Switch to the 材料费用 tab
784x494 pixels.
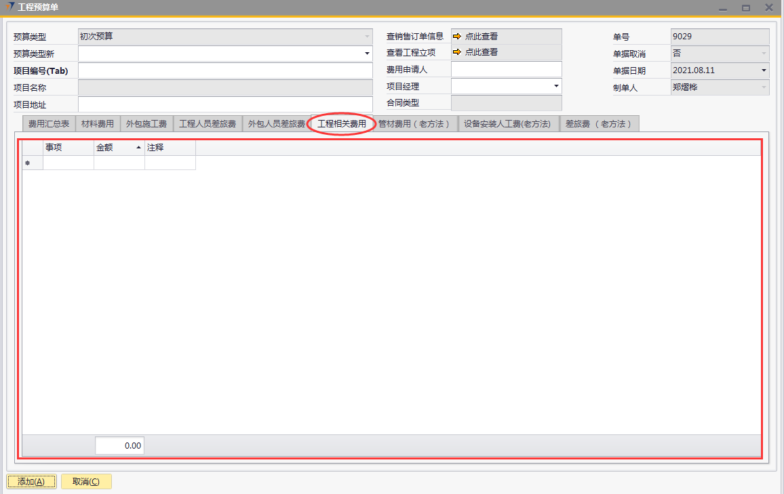coord(98,124)
